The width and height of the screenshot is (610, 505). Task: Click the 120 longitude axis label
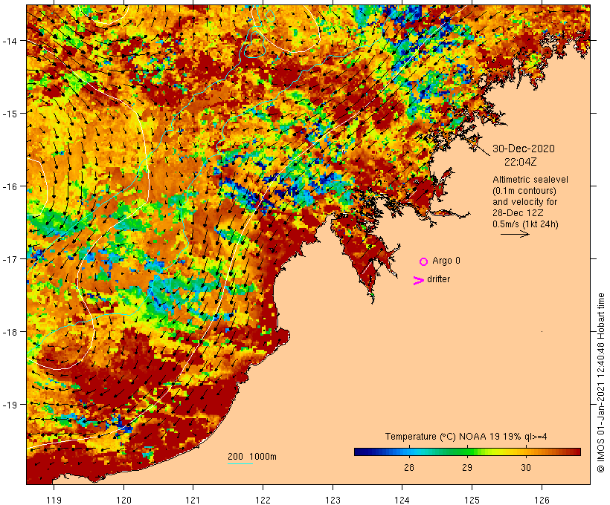point(123,500)
